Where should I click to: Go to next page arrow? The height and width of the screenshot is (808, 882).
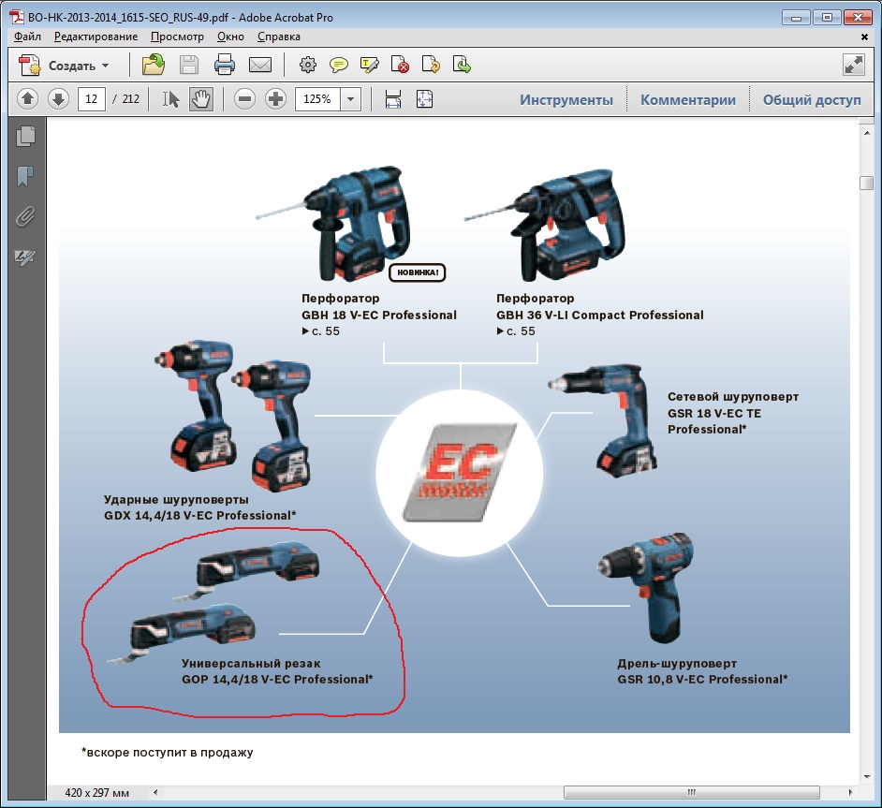coord(58,99)
